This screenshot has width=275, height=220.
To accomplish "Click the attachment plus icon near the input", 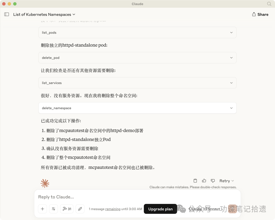I will [42, 209].
